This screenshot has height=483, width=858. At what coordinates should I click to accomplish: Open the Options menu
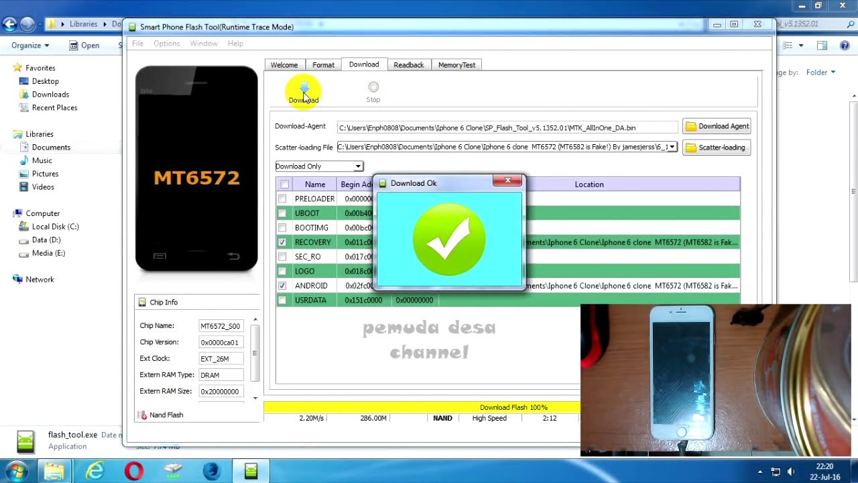[x=166, y=44]
